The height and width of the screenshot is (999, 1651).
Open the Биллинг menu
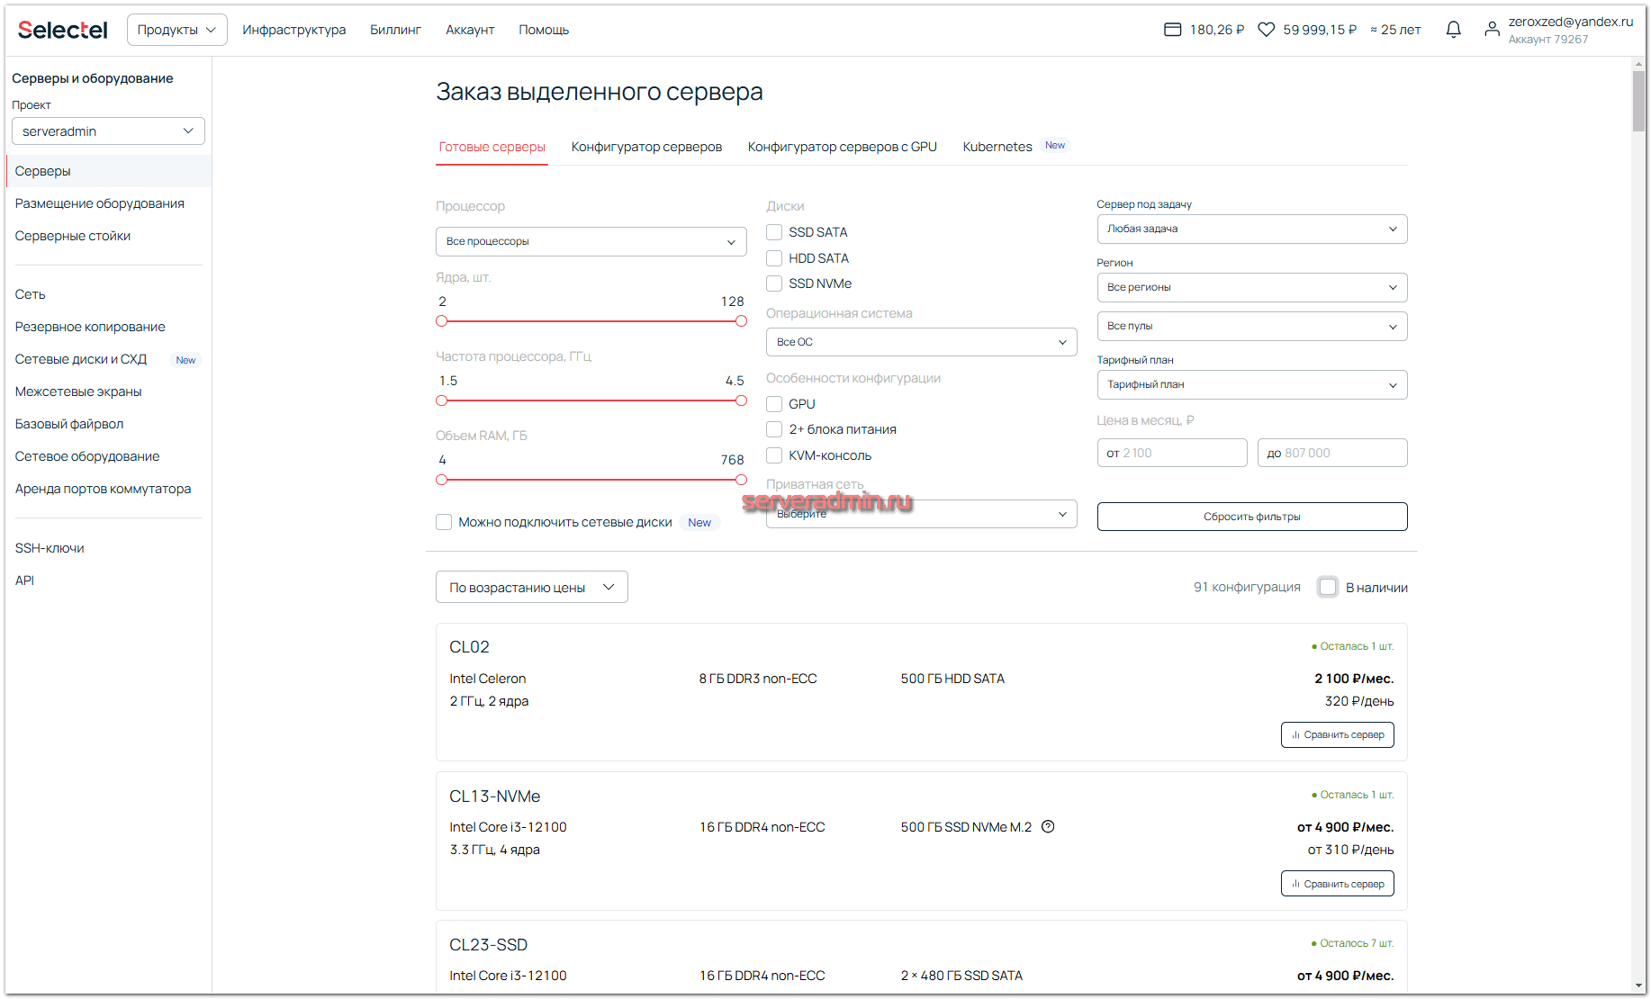[x=395, y=30]
